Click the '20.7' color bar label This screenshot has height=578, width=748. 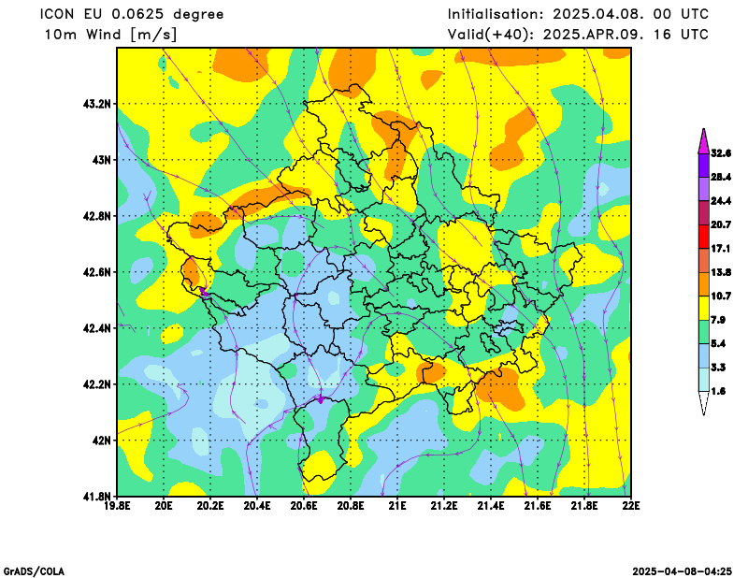click(x=721, y=224)
